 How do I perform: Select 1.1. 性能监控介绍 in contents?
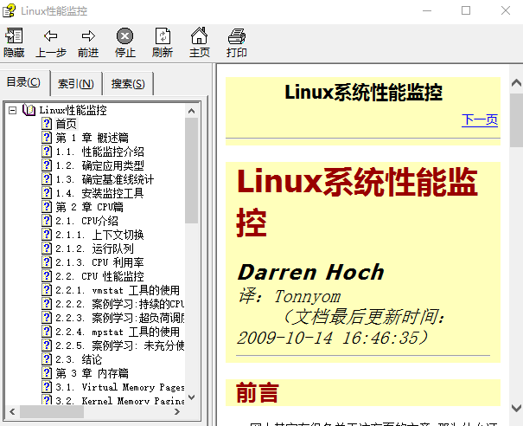99,152
